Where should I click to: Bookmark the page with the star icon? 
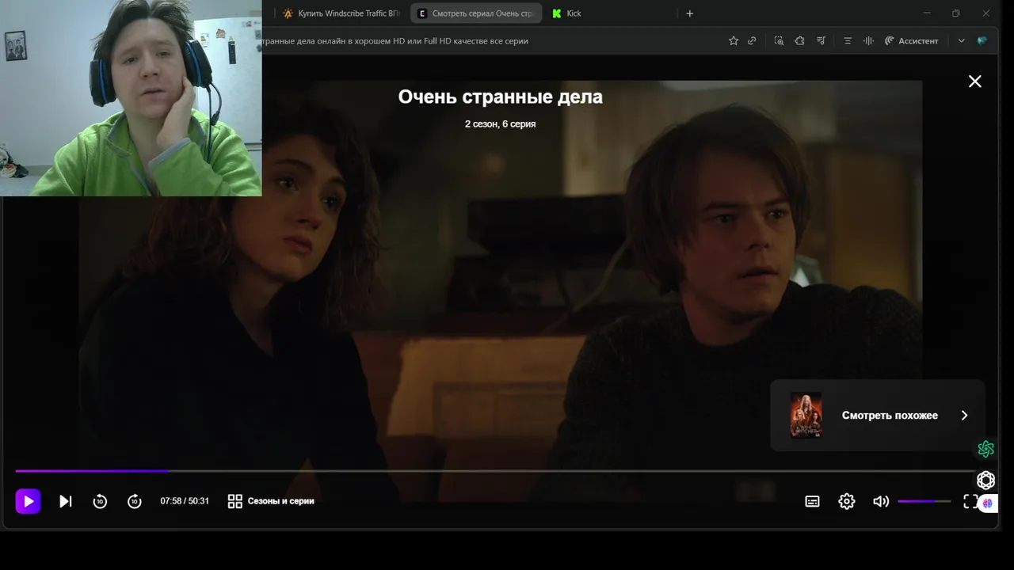(734, 40)
